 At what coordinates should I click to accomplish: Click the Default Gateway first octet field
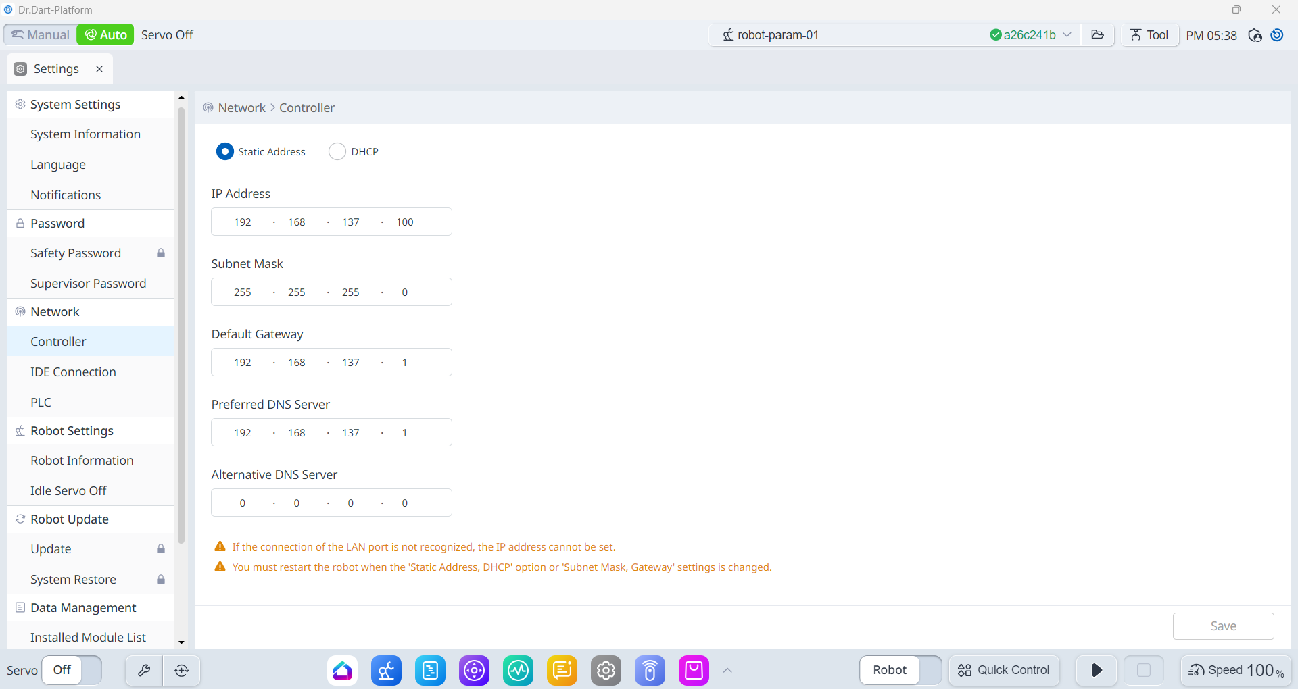pos(243,363)
